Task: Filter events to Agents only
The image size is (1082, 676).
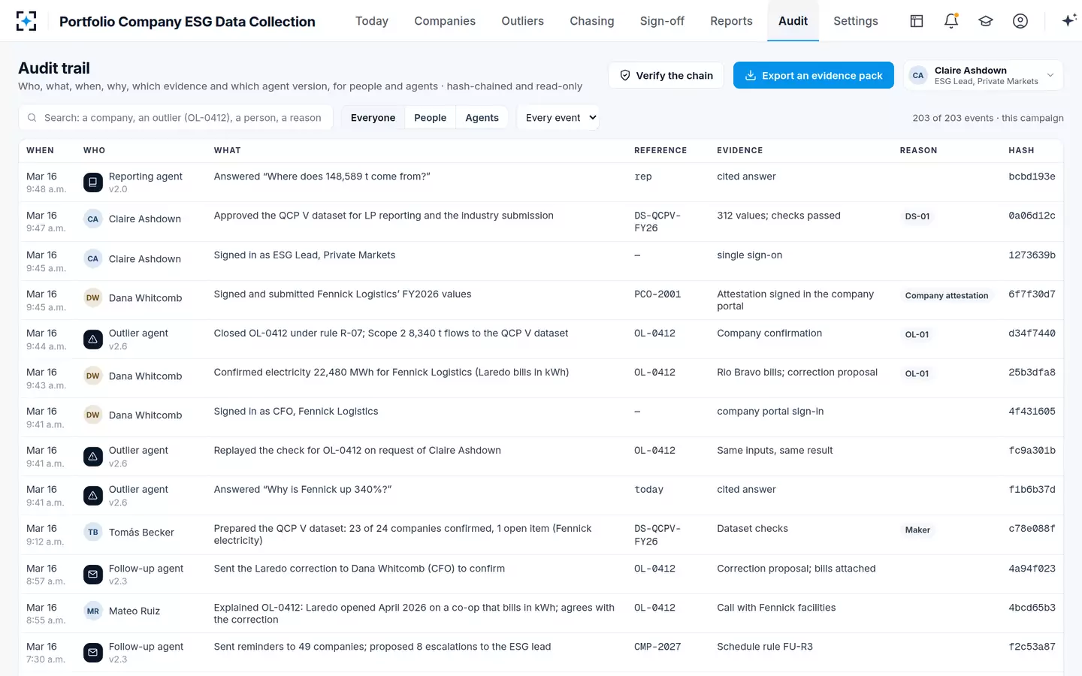Action: click(x=482, y=118)
